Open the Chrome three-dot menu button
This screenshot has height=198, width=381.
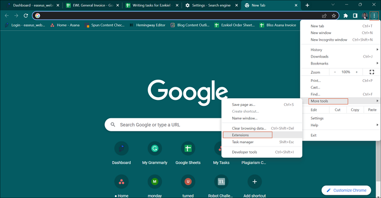(374, 16)
